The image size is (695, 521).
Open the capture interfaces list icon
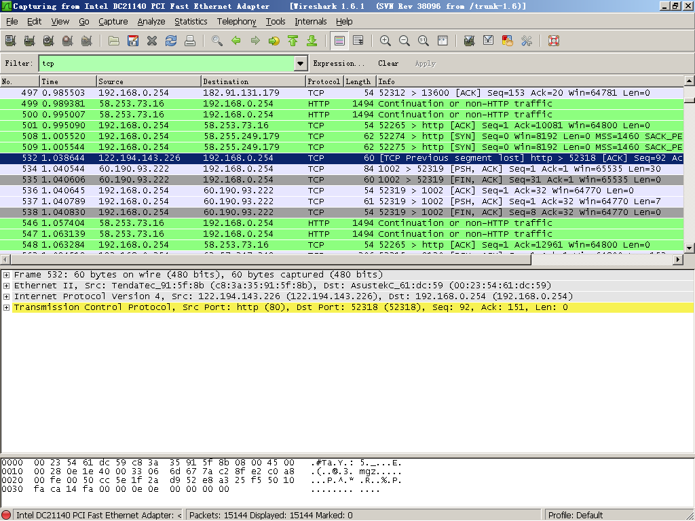pyautogui.click(x=11, y=41)
